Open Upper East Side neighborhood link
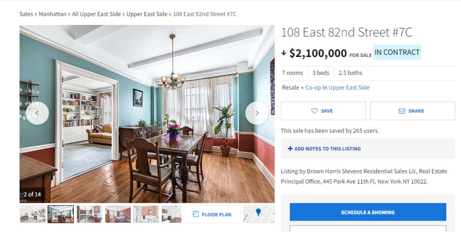Viewport: 461px width, 232px height. [349, 87]
